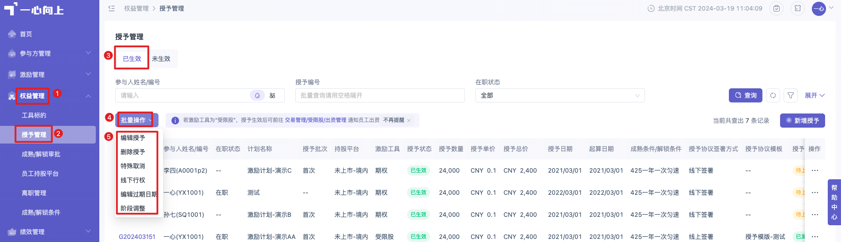Choose 阶段调整 from batch menu

coord(133,208)
